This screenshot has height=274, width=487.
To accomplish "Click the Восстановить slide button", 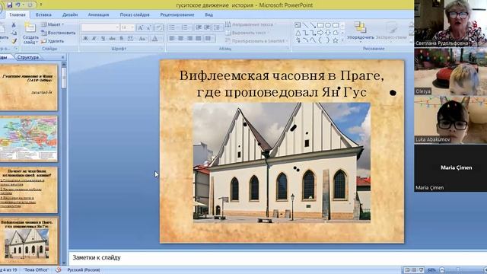I will coord(59,33).
